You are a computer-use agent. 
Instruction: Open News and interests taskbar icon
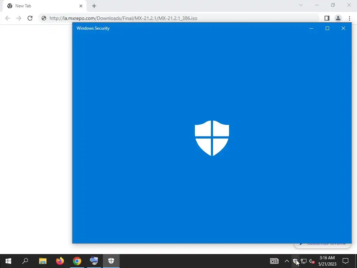[x=274, y=261]
